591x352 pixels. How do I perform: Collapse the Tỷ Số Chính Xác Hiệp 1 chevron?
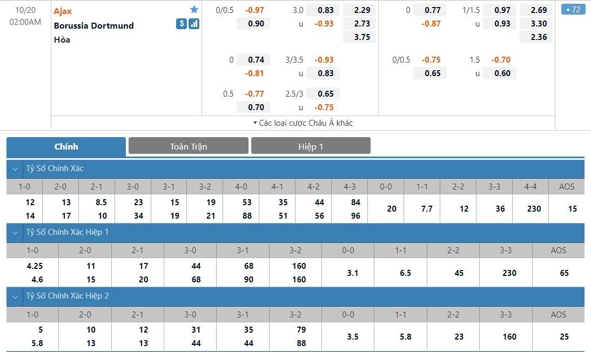coord(15,233)
